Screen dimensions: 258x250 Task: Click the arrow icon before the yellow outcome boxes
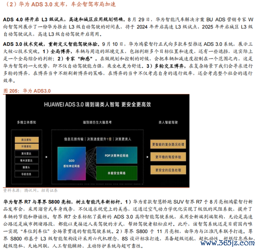[147, 157]
